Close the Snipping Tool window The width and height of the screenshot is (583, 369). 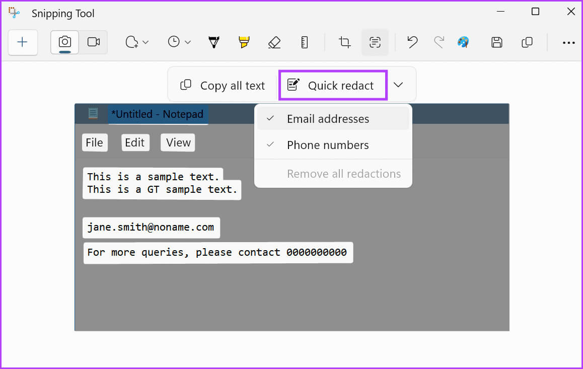tap(571, 12)
